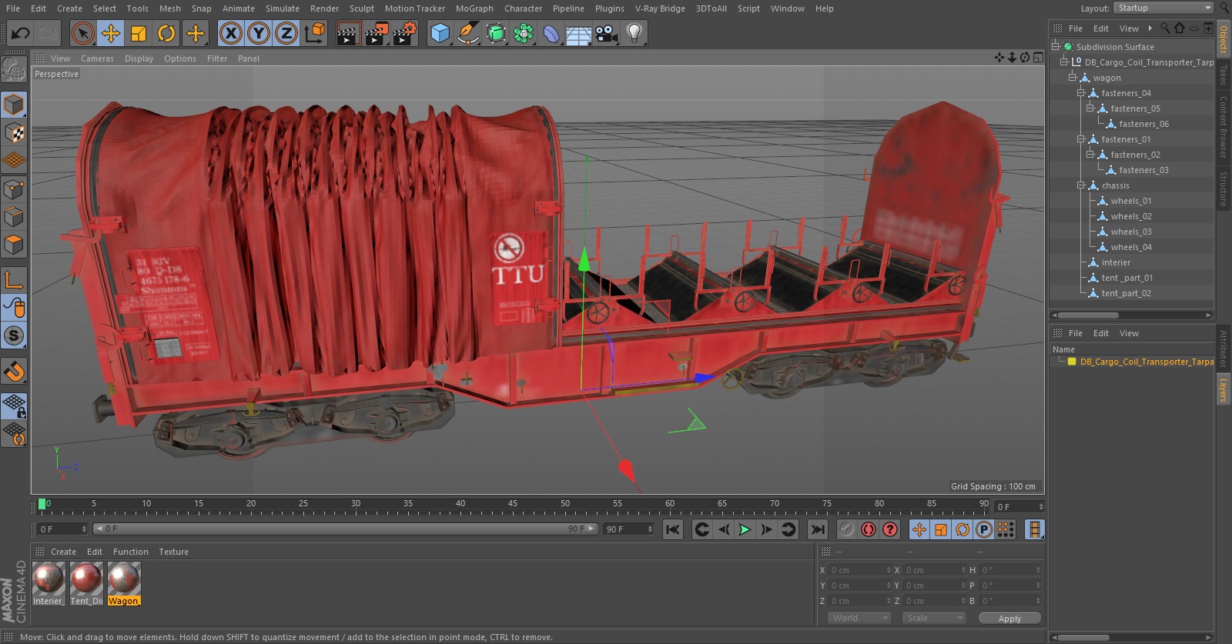1232x644 pixels.
Task: Add a Floor environment object
Action: click(578, 33)
